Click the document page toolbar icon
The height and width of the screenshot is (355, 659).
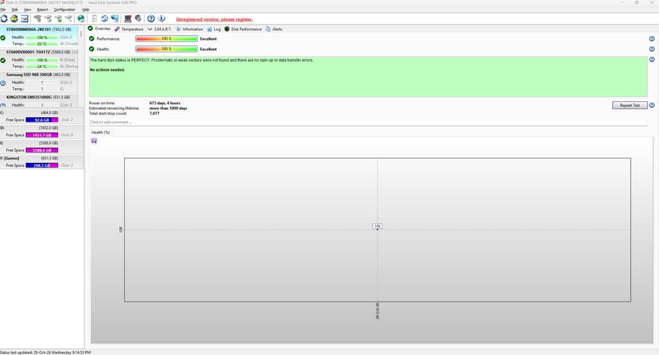(x=94, y=18)
